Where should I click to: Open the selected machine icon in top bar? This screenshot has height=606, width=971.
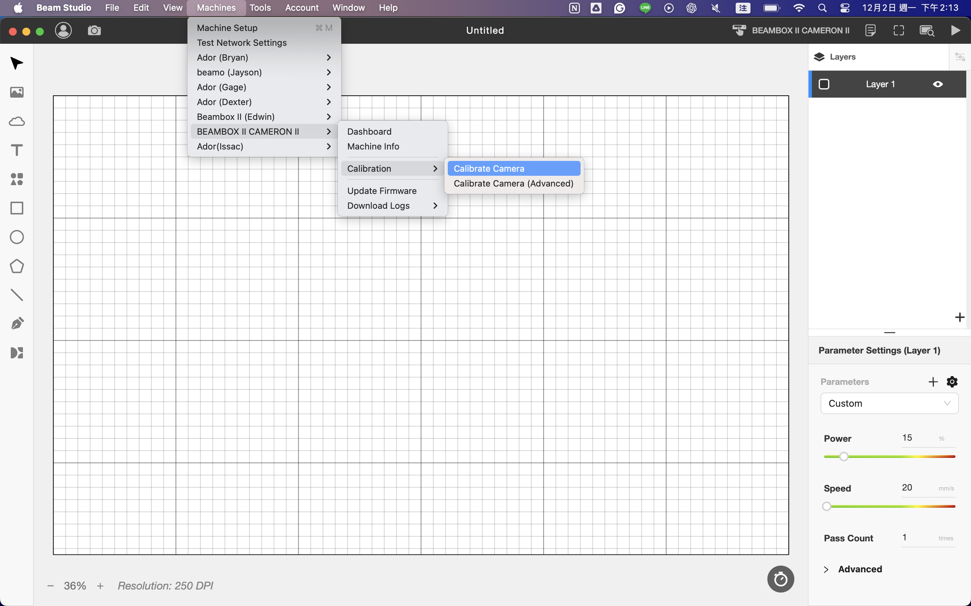[x=739, y=30]
